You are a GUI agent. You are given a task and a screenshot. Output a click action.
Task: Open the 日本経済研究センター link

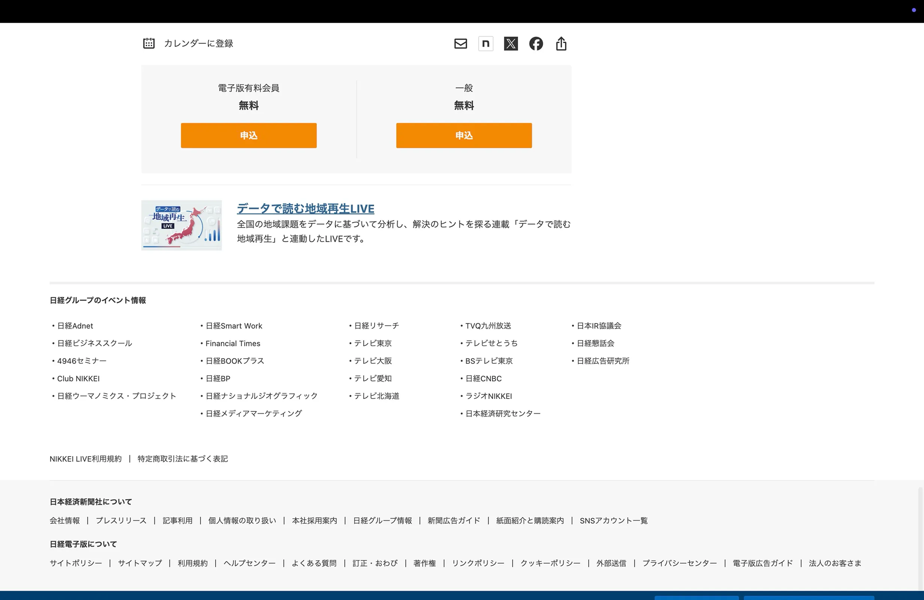point(503,414)
